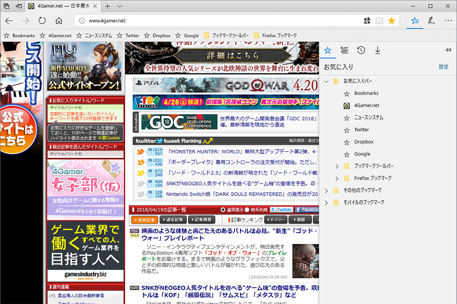Click デイリー ranking button

point(276,220)
